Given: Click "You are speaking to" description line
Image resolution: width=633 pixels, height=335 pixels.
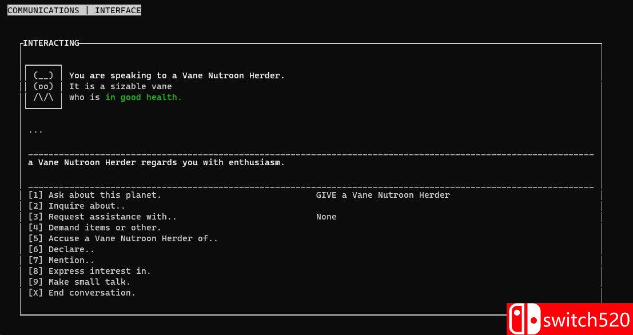Looking at the screenshot, I should click(x=176, y=75).
